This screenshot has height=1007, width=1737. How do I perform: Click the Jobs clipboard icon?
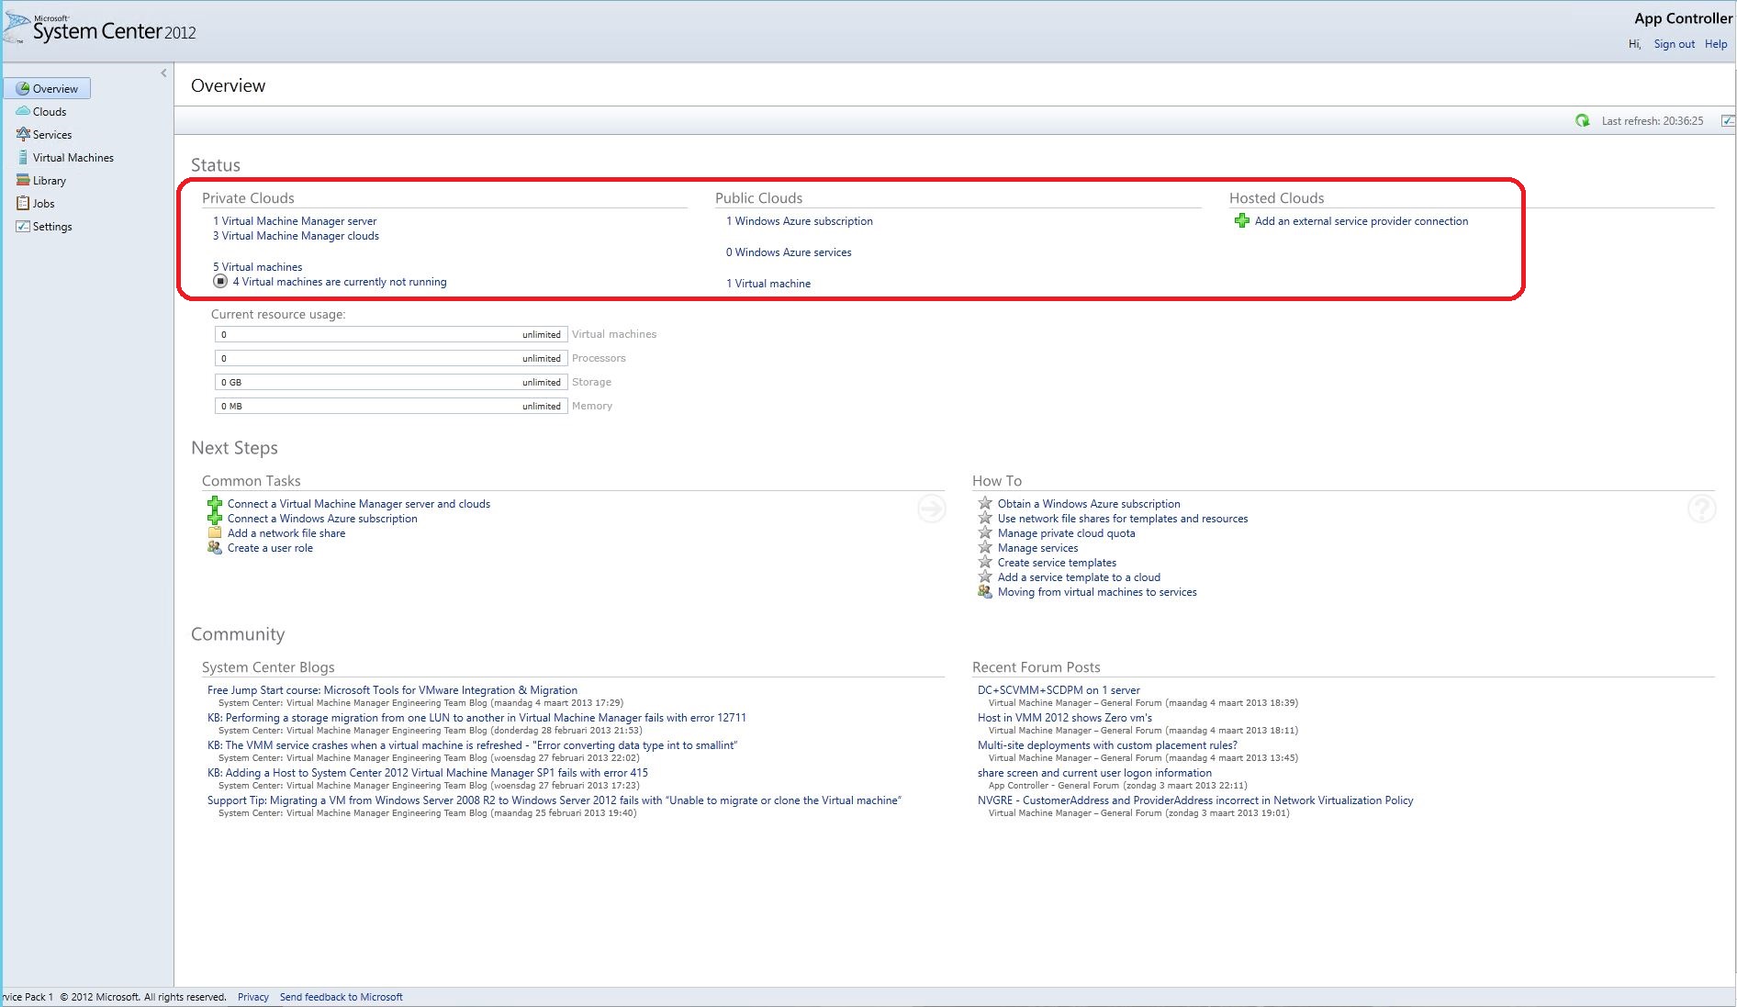click(x=23, y=203)
